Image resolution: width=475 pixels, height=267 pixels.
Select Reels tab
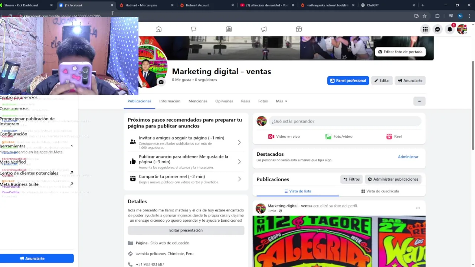click(246, 101)
